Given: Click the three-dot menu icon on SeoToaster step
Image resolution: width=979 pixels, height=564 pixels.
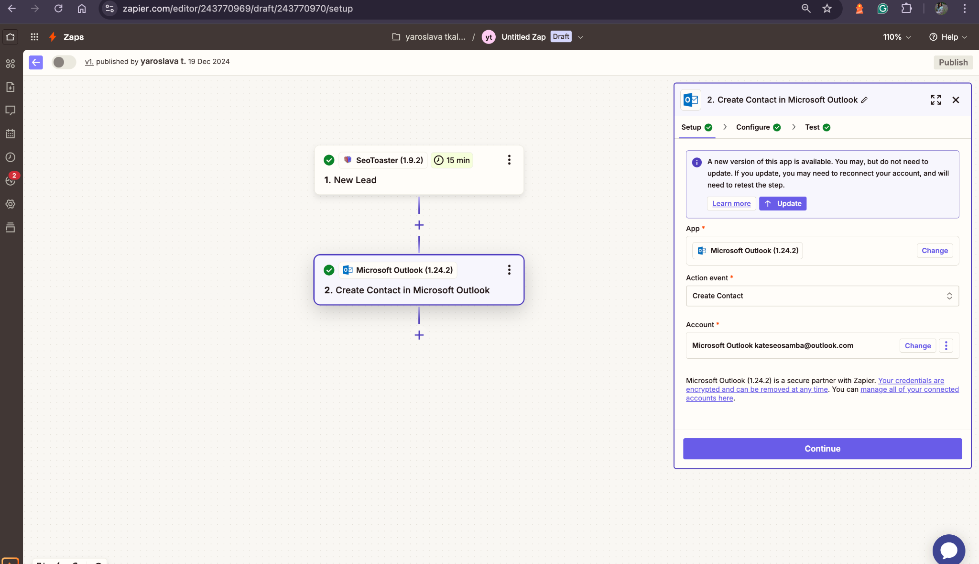Looking at the screenshot, I should (509, 160).
